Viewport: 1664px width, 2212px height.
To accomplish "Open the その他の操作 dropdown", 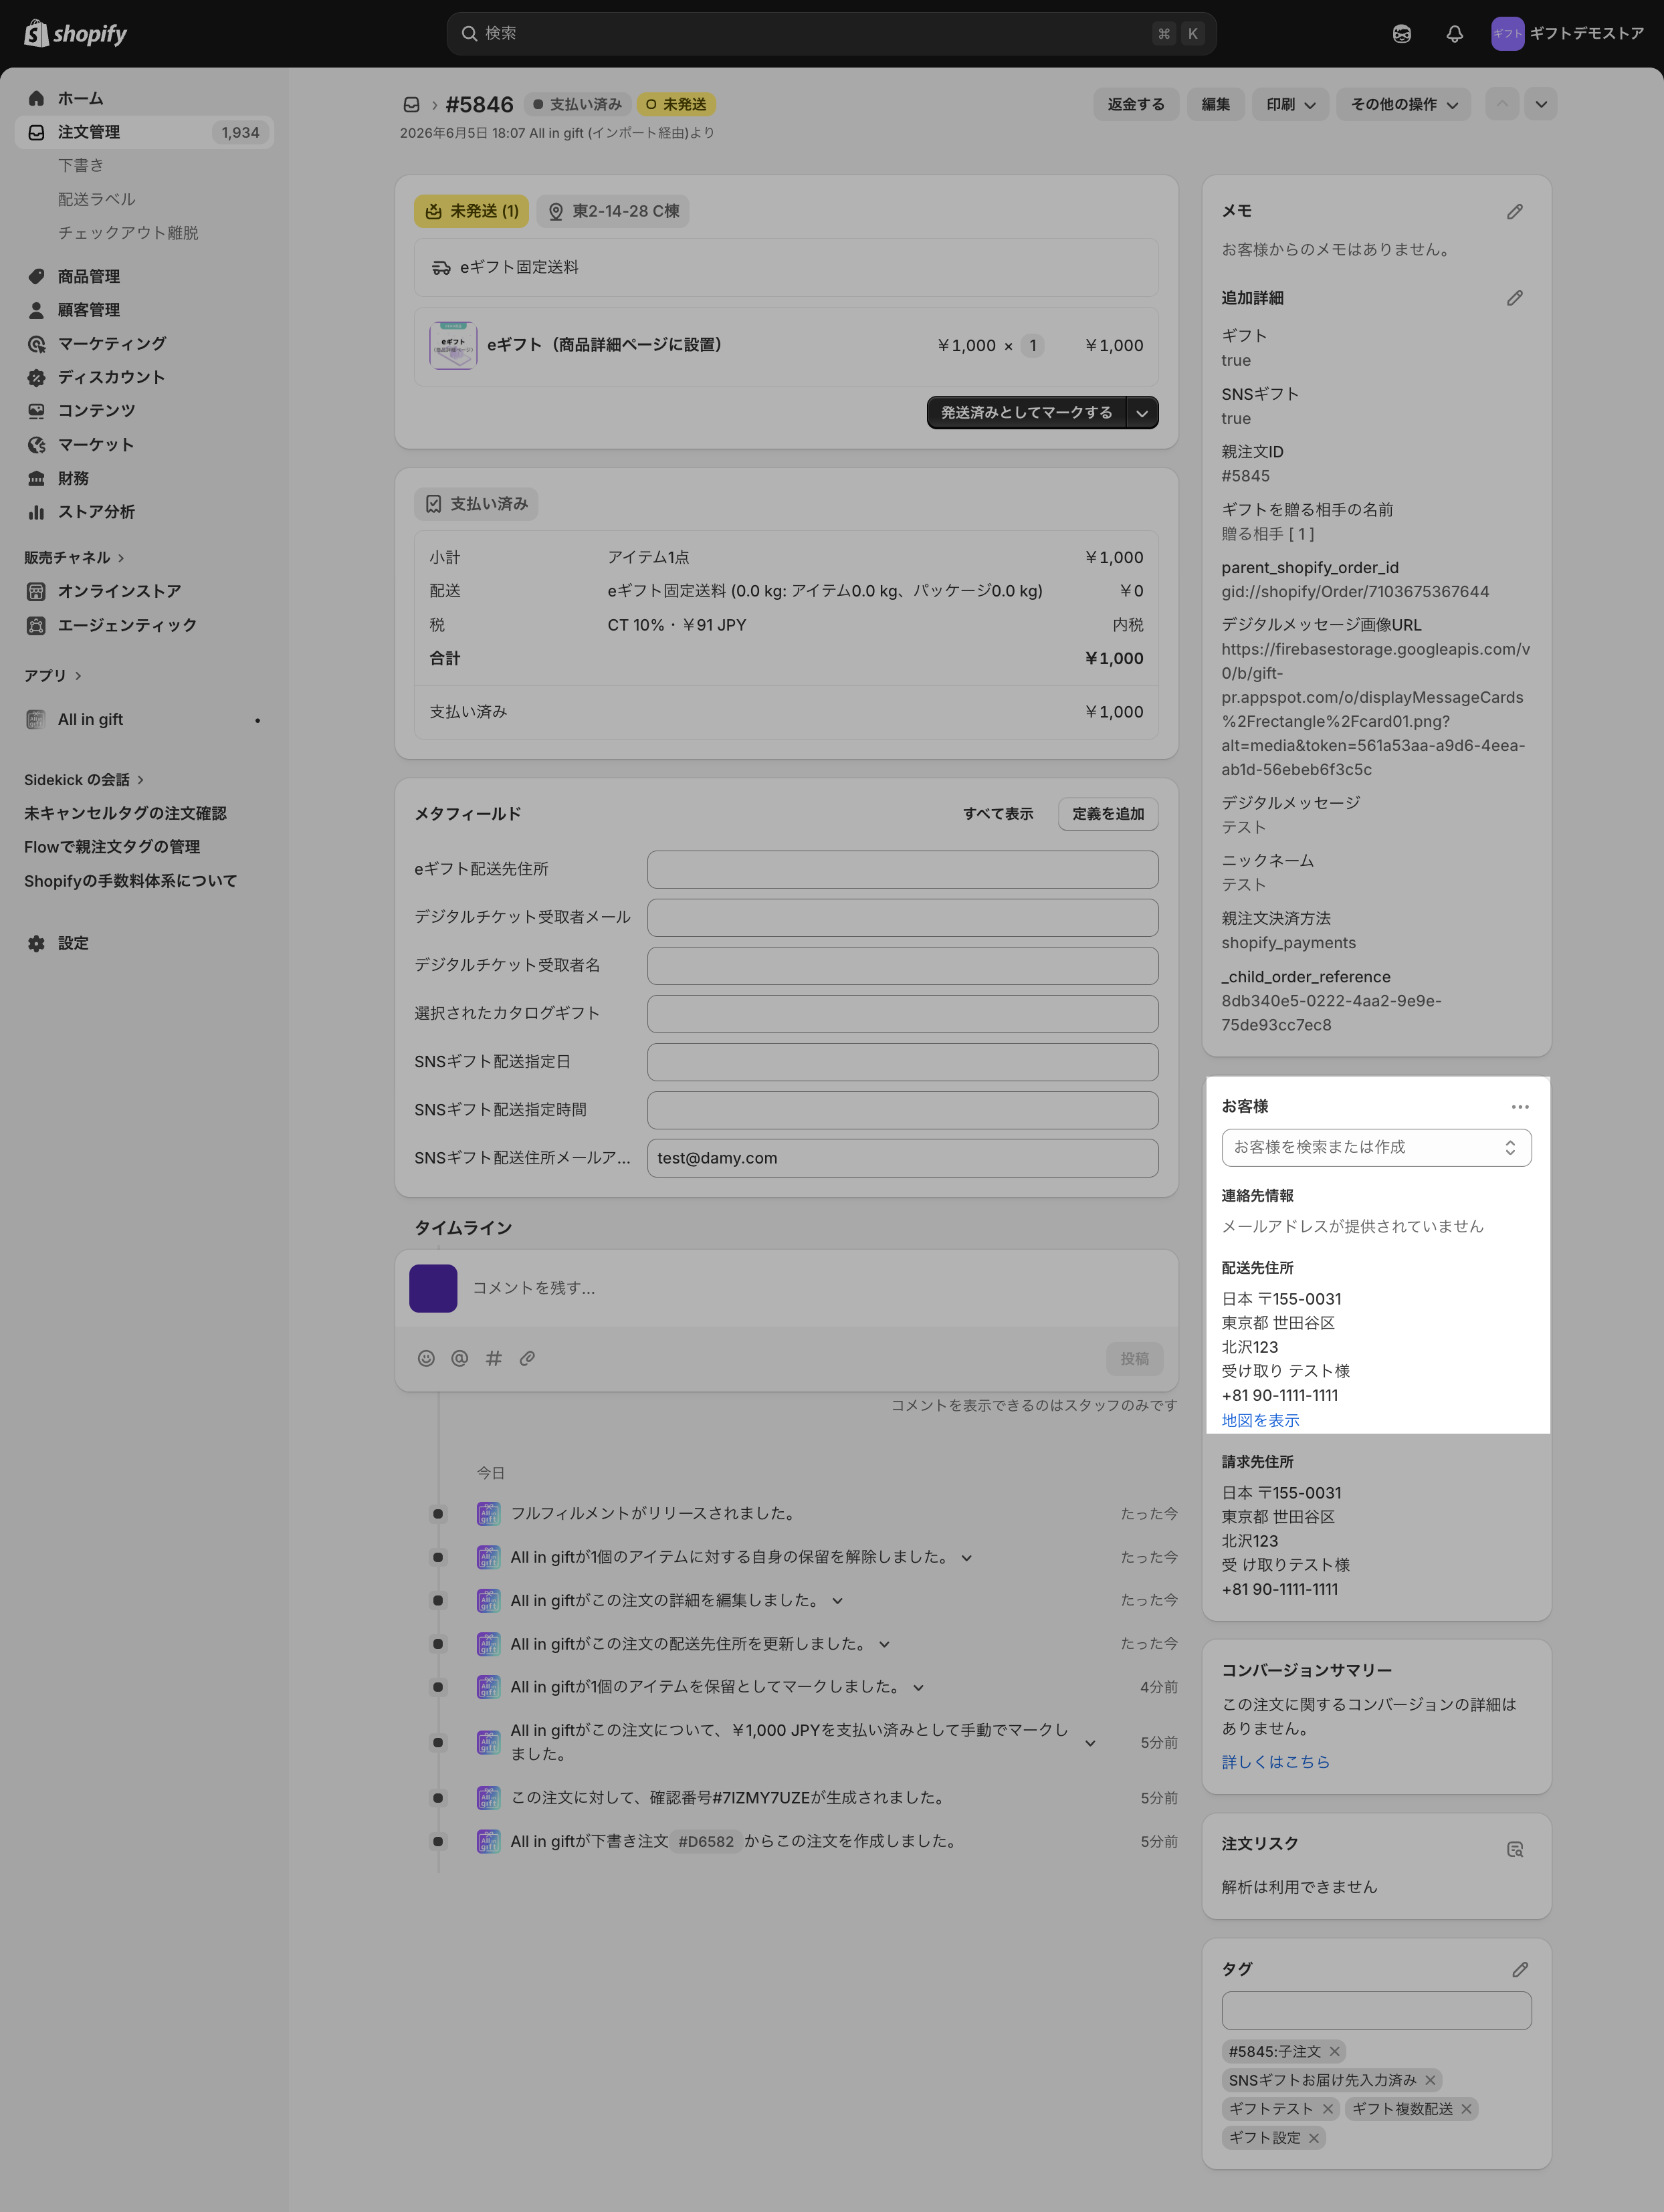I will pos(1403,104).
